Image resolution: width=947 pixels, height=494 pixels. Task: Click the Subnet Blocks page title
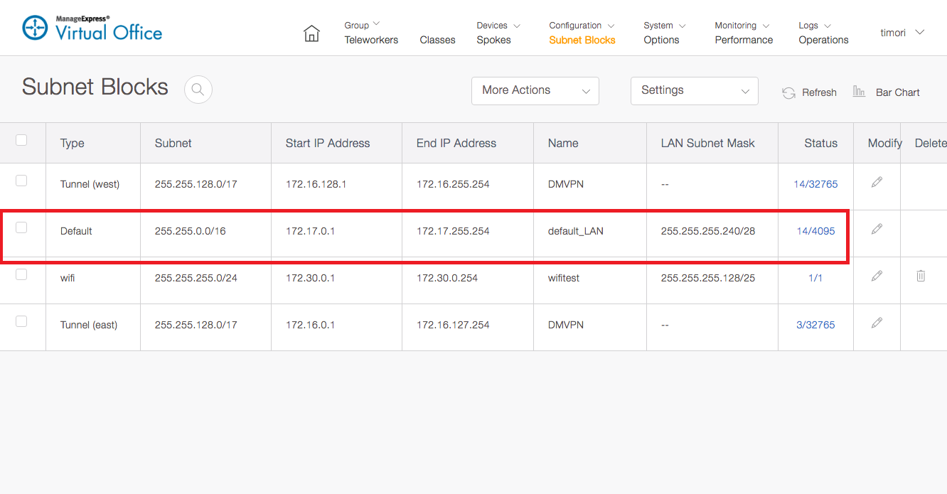[95, 87]
